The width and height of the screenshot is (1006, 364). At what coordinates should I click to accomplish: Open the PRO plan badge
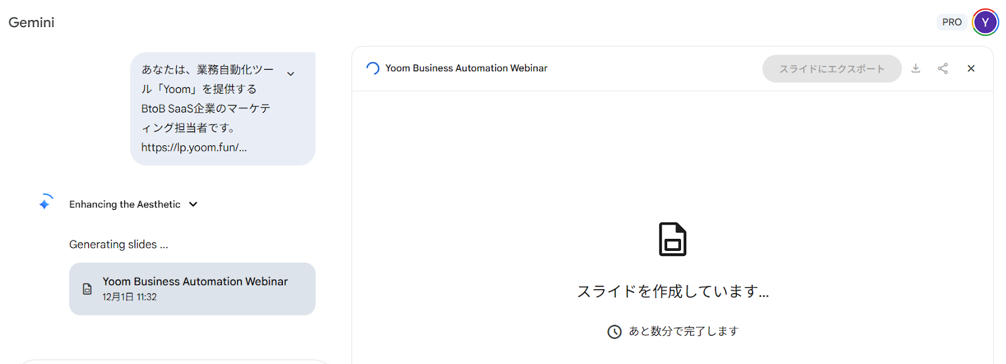[x=951, y=22]
